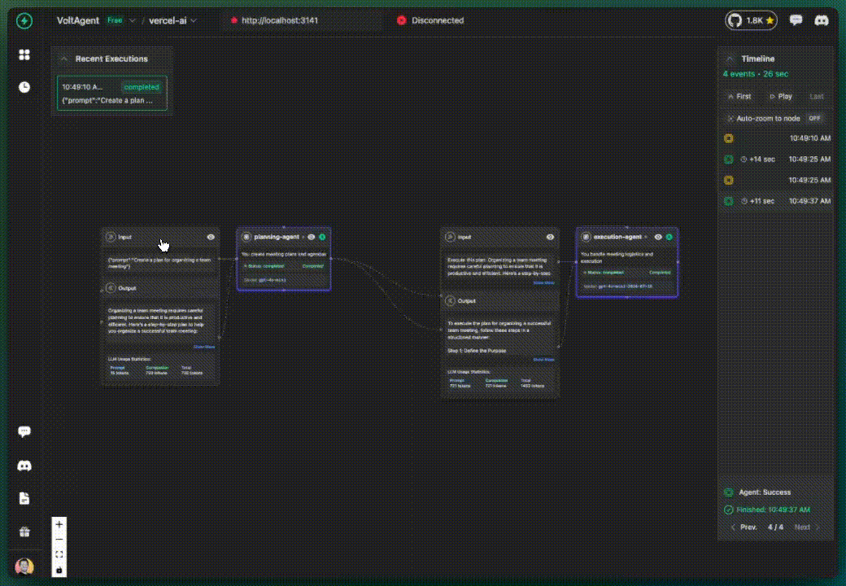Select the completed execution at 10:49:10

pos(111,94)
